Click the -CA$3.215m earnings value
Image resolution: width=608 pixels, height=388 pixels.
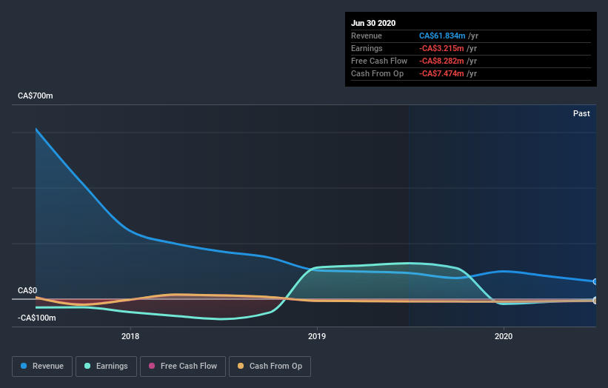[x=441, y=48]
